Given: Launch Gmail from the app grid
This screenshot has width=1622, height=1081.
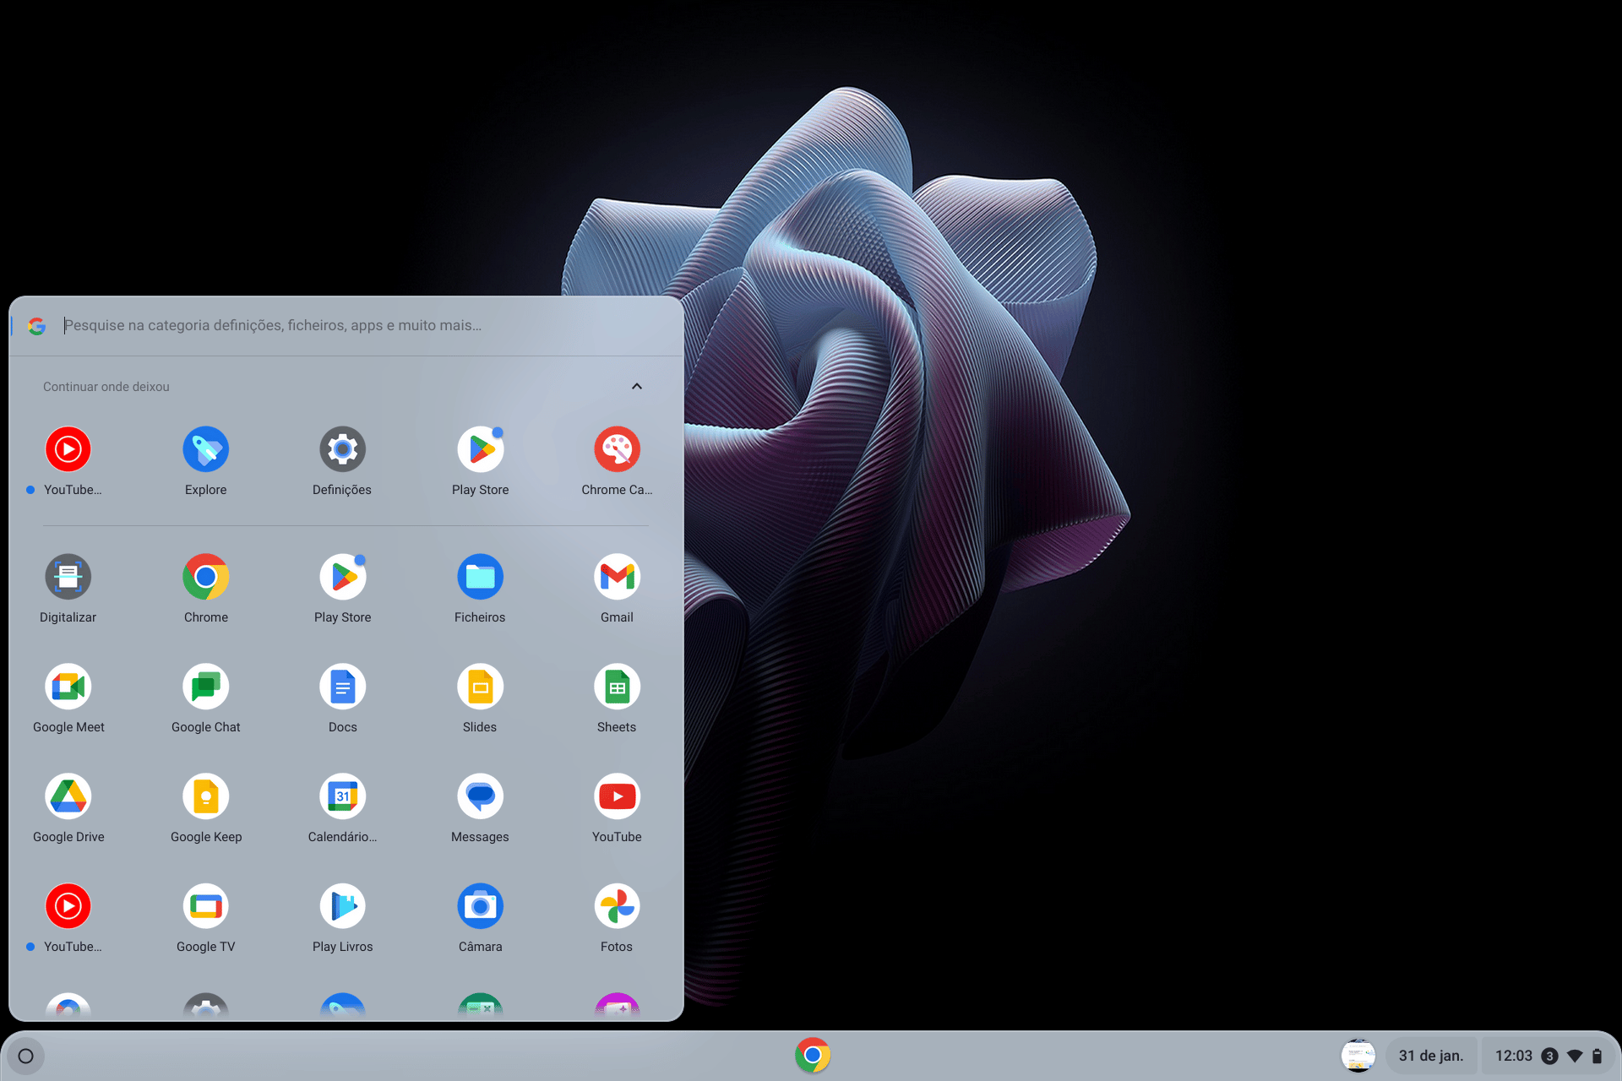Looking at the screenshot, I should pos(617,578).
